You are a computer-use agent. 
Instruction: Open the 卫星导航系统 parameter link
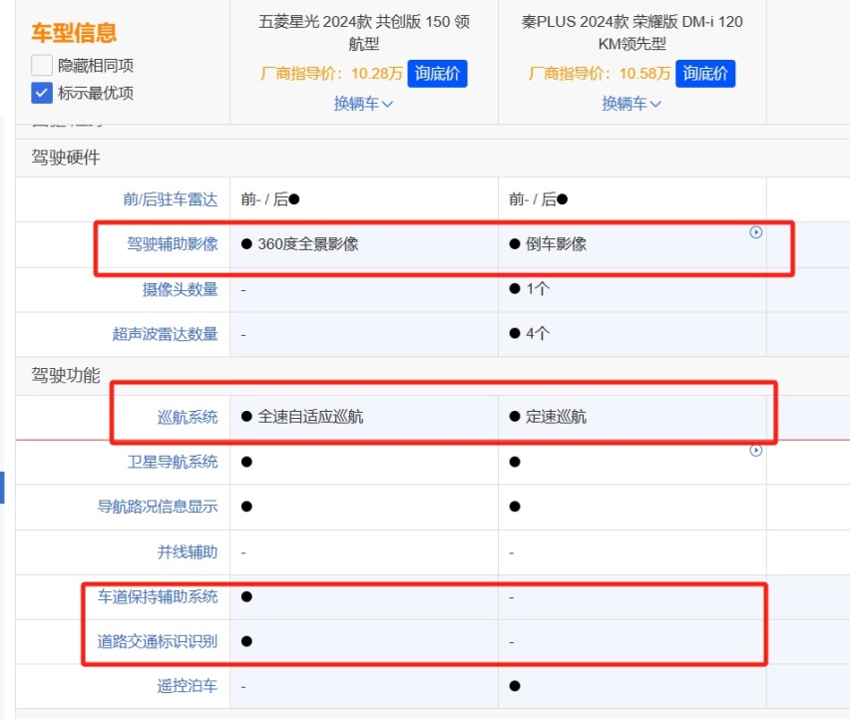pos(173,462)
